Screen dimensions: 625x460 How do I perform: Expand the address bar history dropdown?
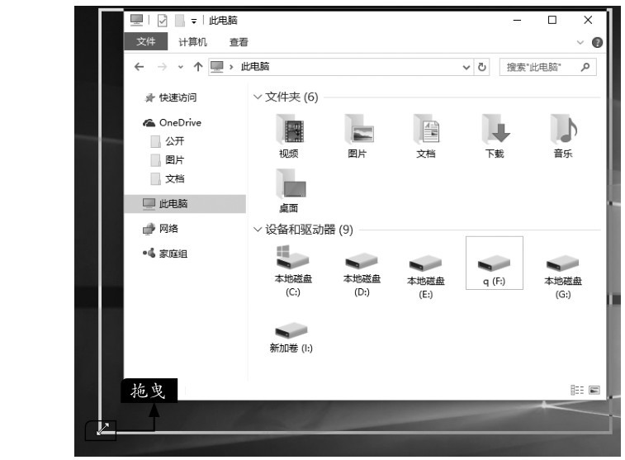coord(466,68)
